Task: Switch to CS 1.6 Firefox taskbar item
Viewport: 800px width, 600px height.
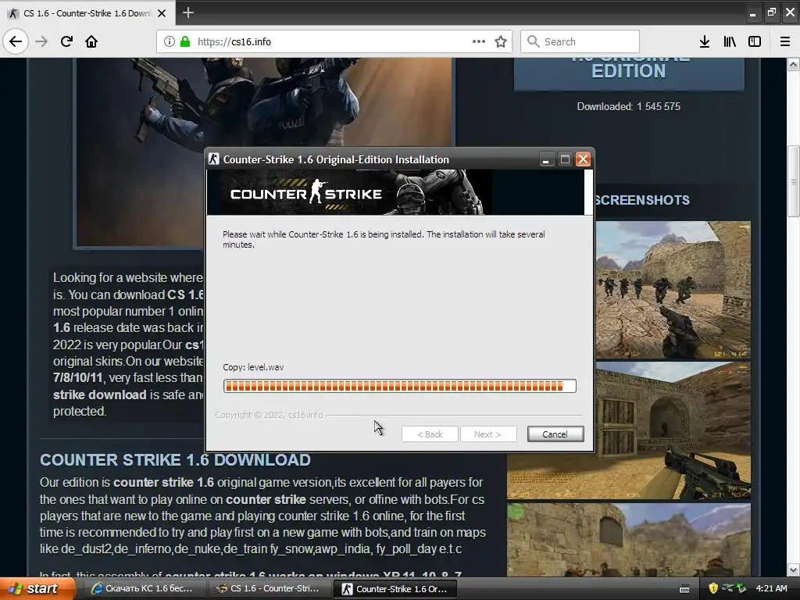Action: (269, 588)
